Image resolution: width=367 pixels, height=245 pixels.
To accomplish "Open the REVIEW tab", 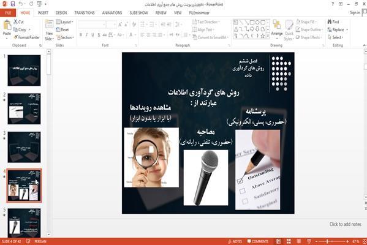I will pyautogui.click(x=161, y=13).
